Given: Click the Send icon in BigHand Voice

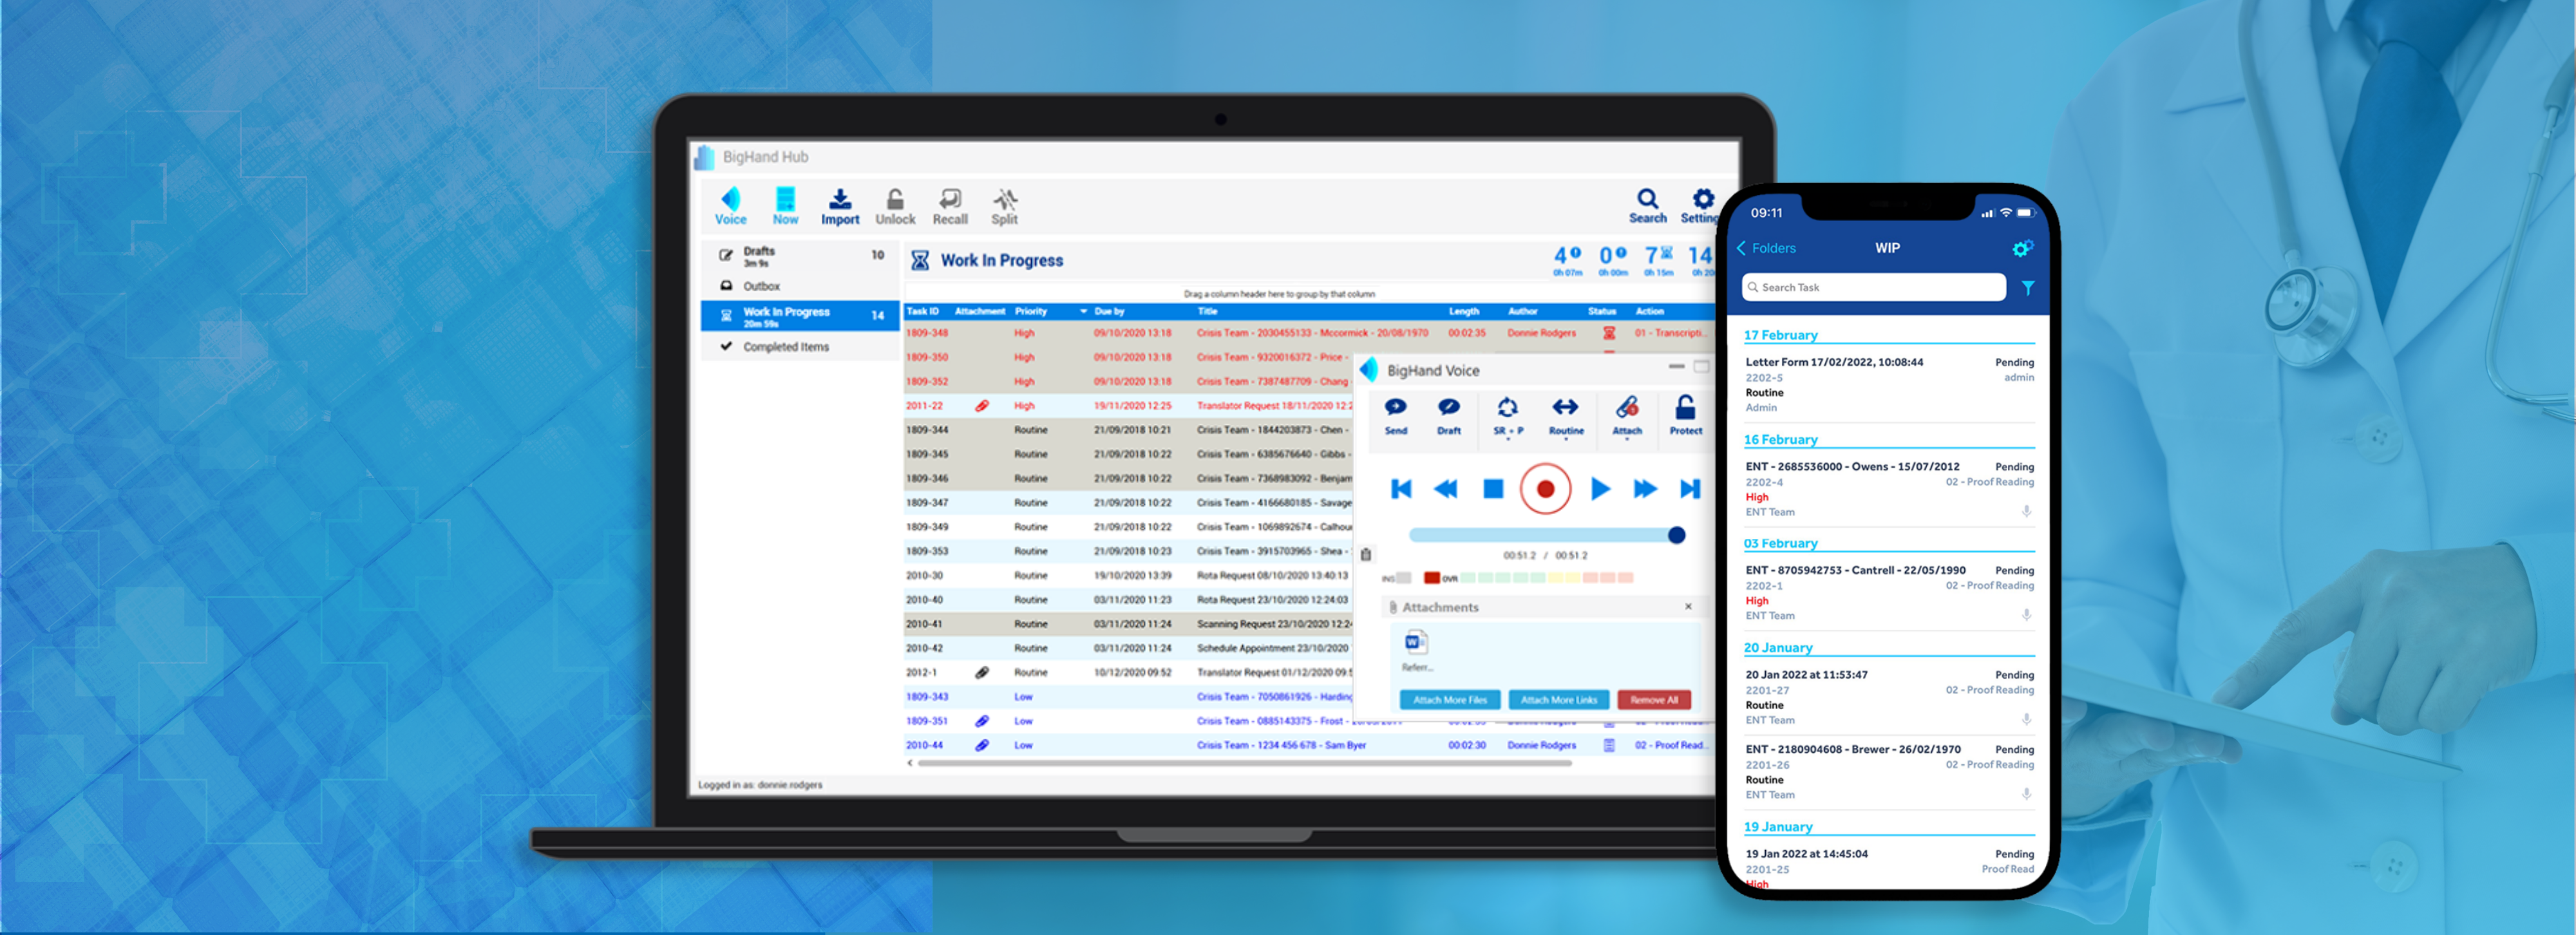Looking at the screenshot, I should (x=1395, y=408).
